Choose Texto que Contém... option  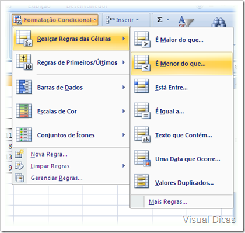pos(183,135)
